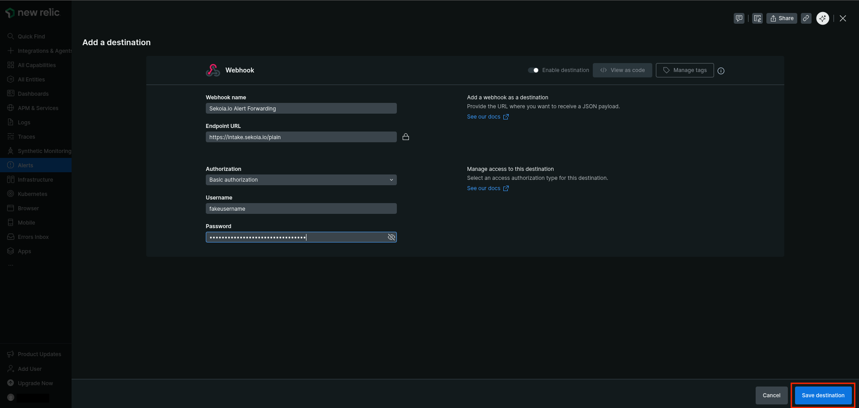Viewport: 859px width, 408px height.
Task: Open the Authorization type dropdown
Action: (301, 180)
